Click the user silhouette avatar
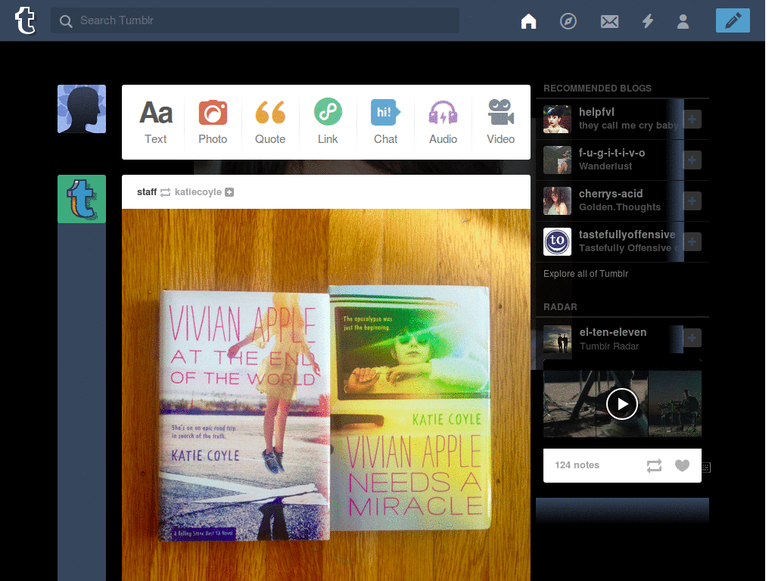 tap(82, 109)
